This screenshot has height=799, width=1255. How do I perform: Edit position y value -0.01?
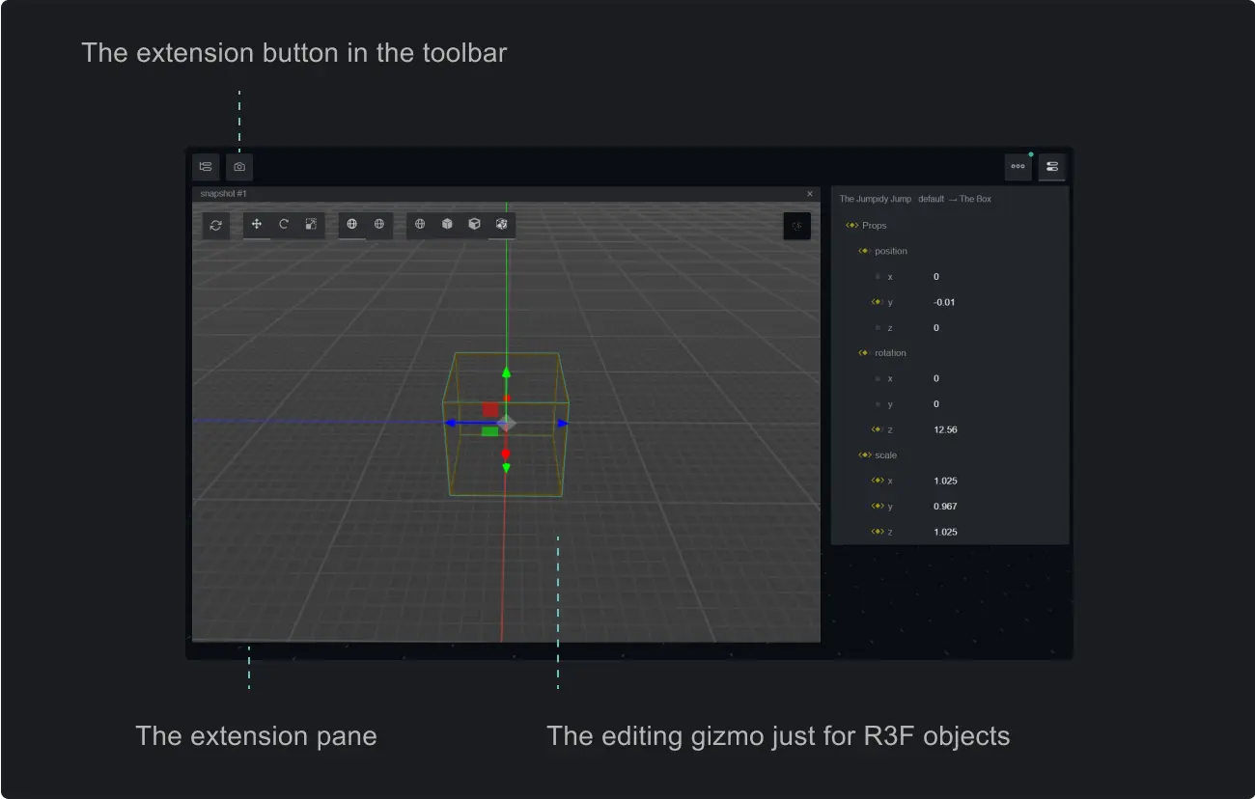tap(944, 302)
